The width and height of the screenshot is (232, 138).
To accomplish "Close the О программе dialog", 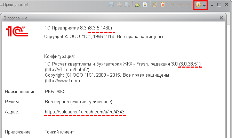I will [221, 18].
